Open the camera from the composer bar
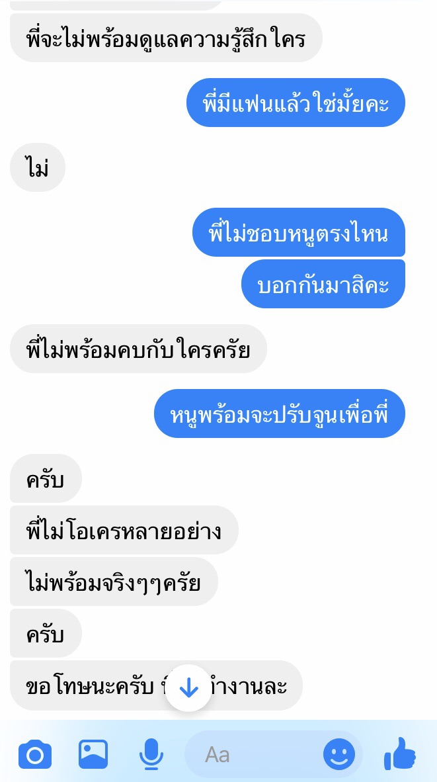This screenshot has height=782, width=437. (35, 755)
